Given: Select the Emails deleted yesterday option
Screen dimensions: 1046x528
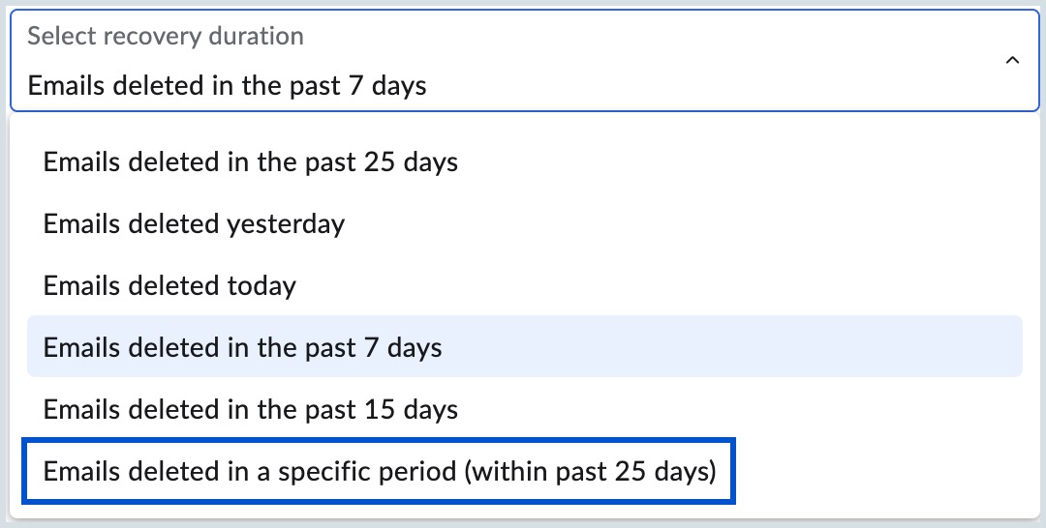Looking at the screenshot, I should click(194, 223).
